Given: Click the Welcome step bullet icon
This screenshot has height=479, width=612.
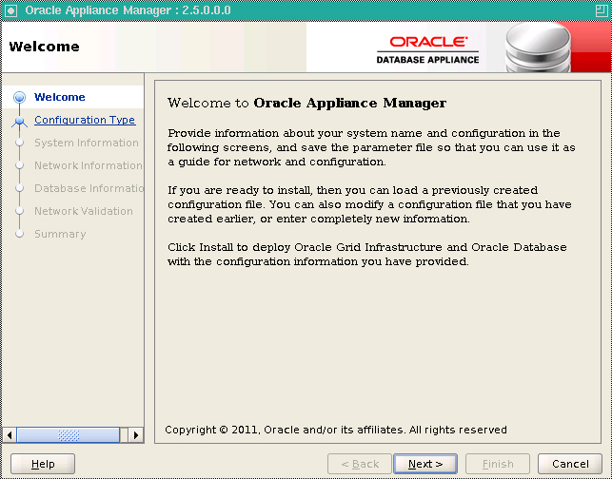Looking at the screenshot, I should point(20,97).
